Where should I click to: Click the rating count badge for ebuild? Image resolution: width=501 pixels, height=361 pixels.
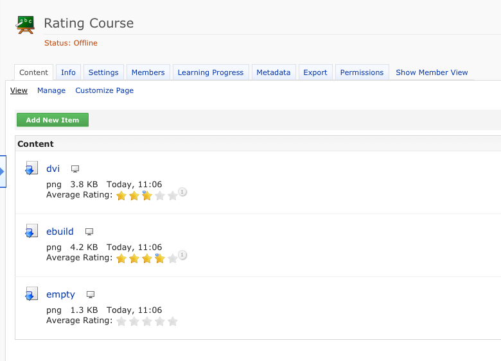click(182, 255)
